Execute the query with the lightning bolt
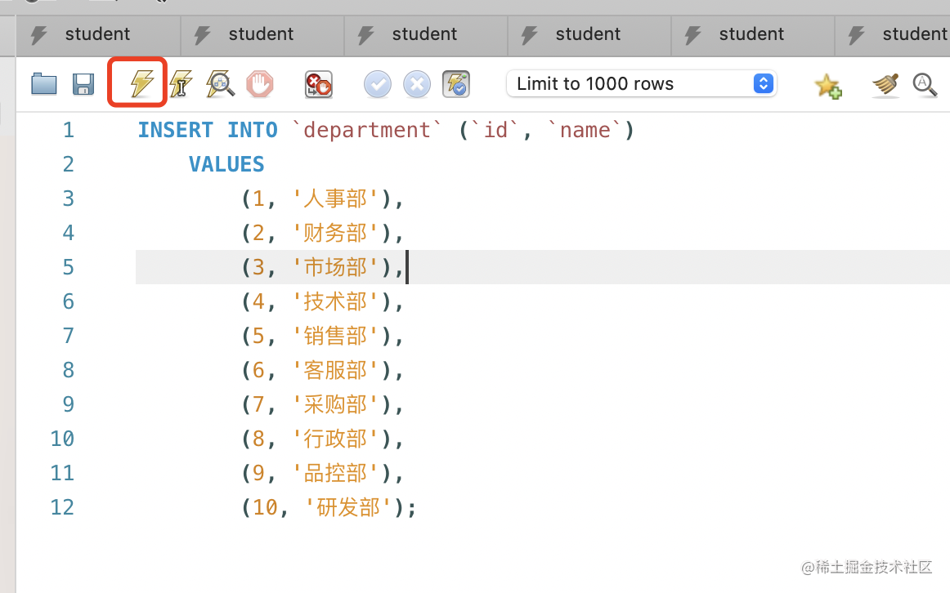The width and height of the screenshot is (950, 593). (x=141, y=82)
